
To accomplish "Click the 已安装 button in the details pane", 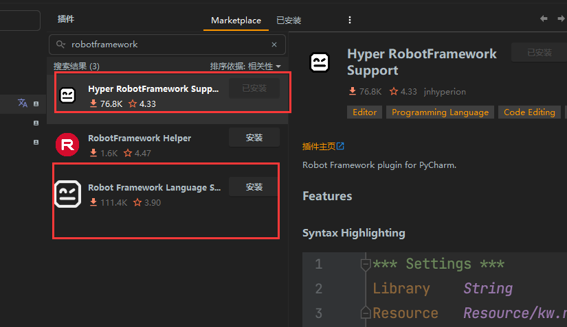I will coord(539,53).
